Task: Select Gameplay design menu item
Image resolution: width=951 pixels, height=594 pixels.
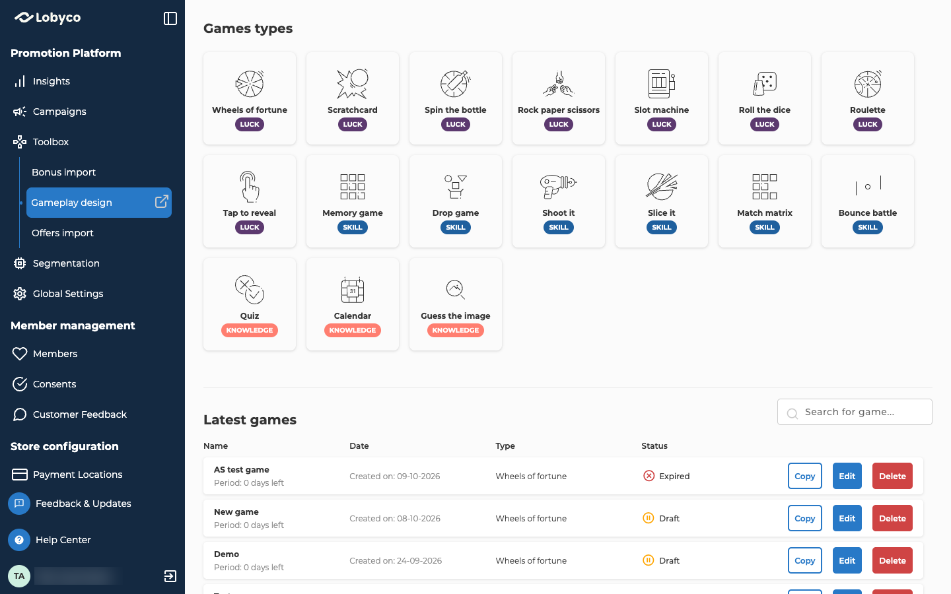Action: (99, 203)
